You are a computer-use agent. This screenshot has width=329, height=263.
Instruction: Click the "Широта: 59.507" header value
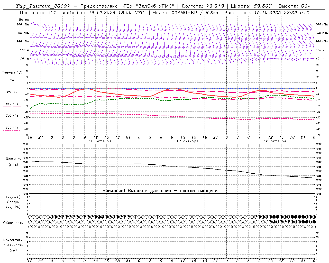coord(251,6)
